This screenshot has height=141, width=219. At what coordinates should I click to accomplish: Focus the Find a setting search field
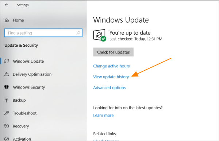coord(43,33)
